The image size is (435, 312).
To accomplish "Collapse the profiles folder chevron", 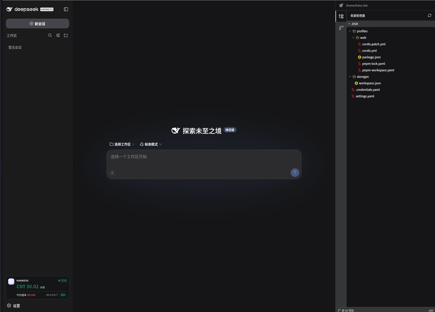I will (x=350, y=31).
